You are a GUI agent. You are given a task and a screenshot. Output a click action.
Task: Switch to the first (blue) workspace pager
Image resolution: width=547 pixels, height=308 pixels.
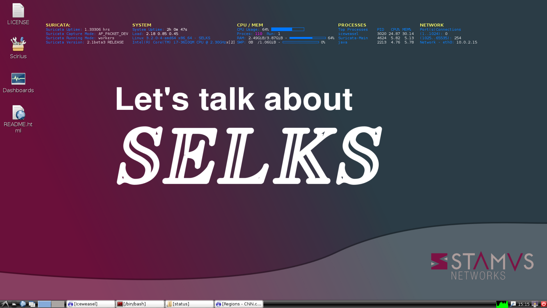pyautogui.click(x=44, y=304)
